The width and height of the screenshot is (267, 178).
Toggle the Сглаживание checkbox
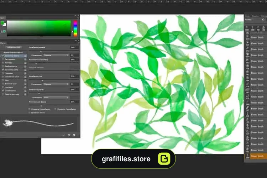click(x=3, y=91)
